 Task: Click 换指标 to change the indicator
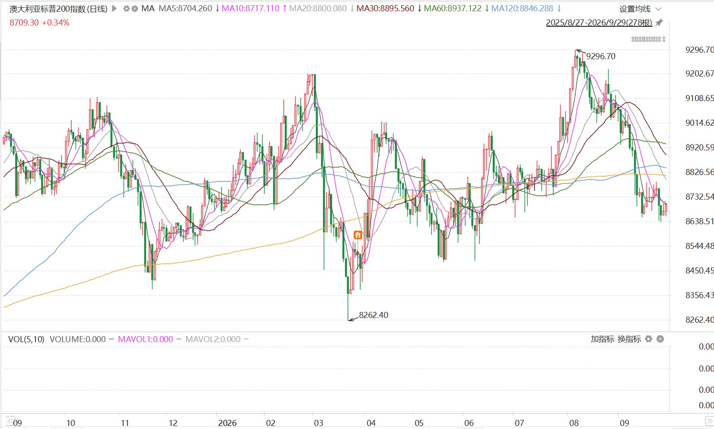pyautogui.click(x=629, y=339)
